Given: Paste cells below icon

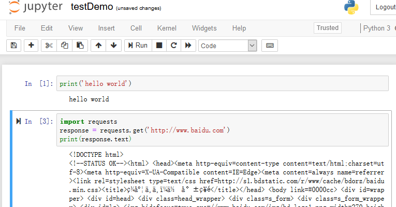Looking at the screenshot, I should click(80, 46).
